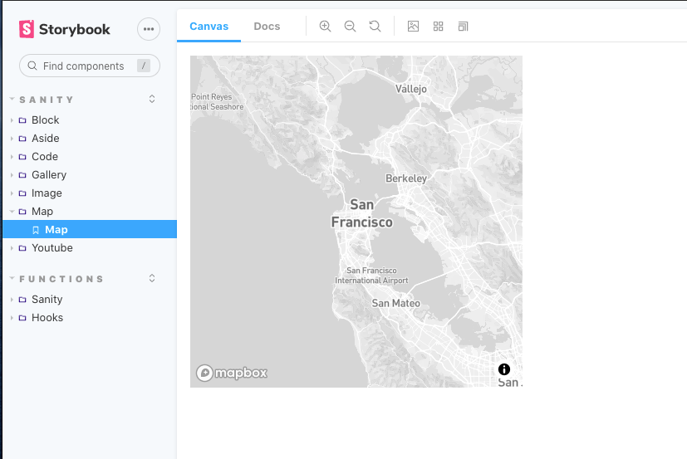
Task: Click San Francisco International Airport label
Action: point(371,276)
